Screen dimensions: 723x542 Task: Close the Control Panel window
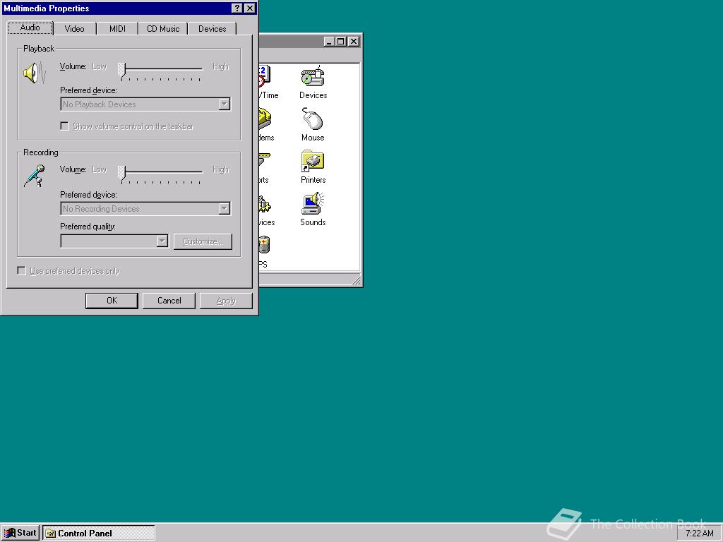tap(354, 42)
